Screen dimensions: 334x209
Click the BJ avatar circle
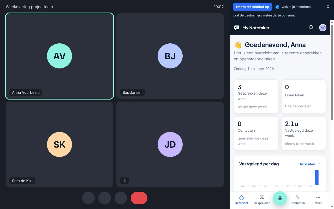click(170, 56)
